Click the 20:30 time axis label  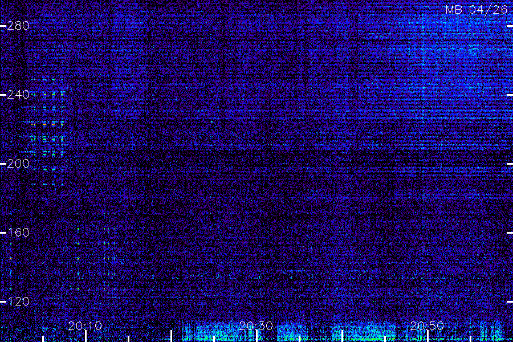point(256,326)
